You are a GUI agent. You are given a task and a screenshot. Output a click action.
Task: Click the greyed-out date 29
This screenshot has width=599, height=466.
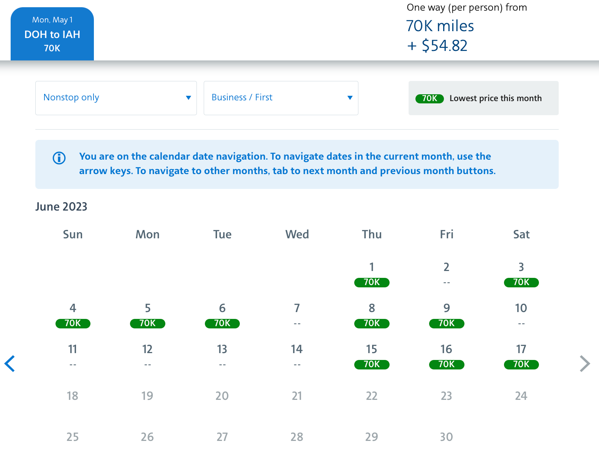pyautogui.click(x=372, y=437)
